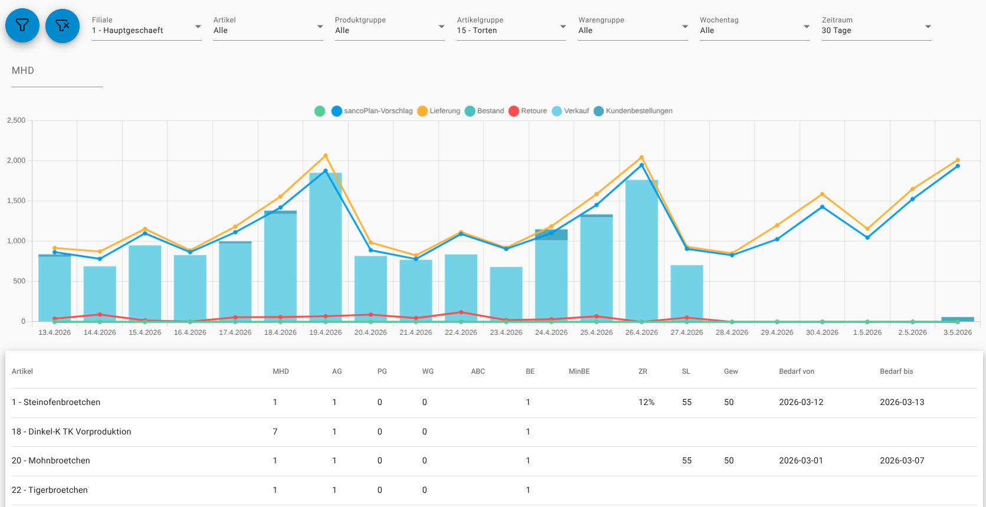
Task: Click unlabeled green legend circle
Action: tap(320, 111)
